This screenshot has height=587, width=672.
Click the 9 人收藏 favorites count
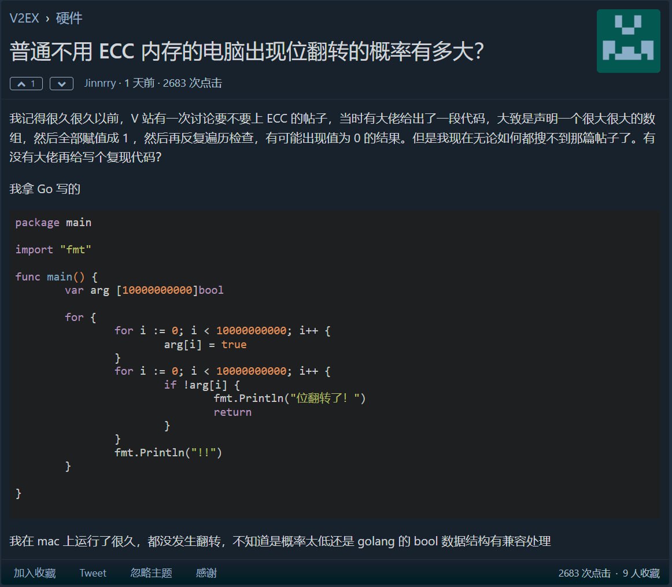point(642,573)
